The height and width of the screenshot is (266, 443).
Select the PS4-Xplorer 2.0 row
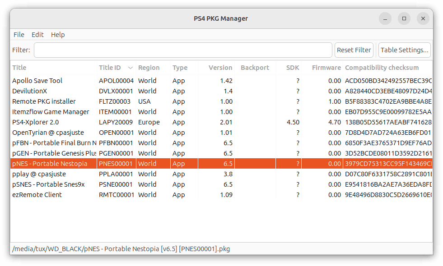[221, 122]
